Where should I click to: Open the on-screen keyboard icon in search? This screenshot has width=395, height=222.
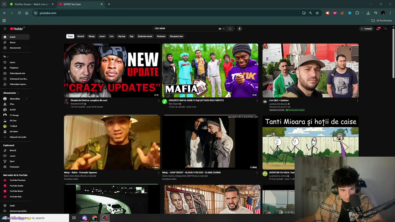click(220, 29)
